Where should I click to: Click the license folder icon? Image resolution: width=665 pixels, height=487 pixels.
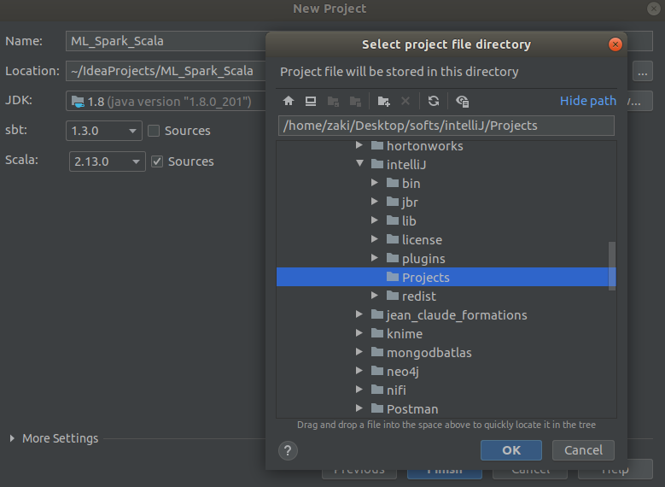click(x=393, y=239)
